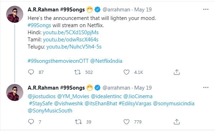
Task: Open the Tamil youtu.be/odwRscX464s link
Action: [x=71, y=40]
